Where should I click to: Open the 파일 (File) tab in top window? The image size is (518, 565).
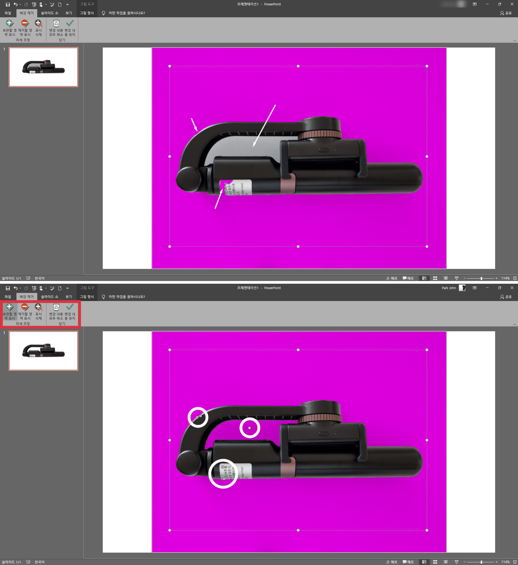pos(8,13)
